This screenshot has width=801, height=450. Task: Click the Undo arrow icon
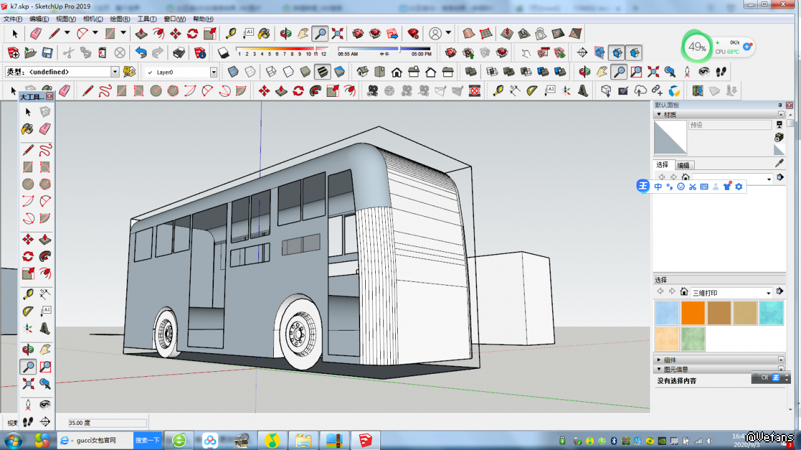tap(141, 52)
